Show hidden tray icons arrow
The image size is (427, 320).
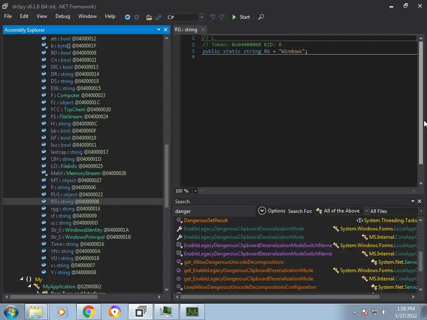[x=354, y=312]
